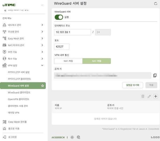Click the share icon at top right

[x=156, y=3]
